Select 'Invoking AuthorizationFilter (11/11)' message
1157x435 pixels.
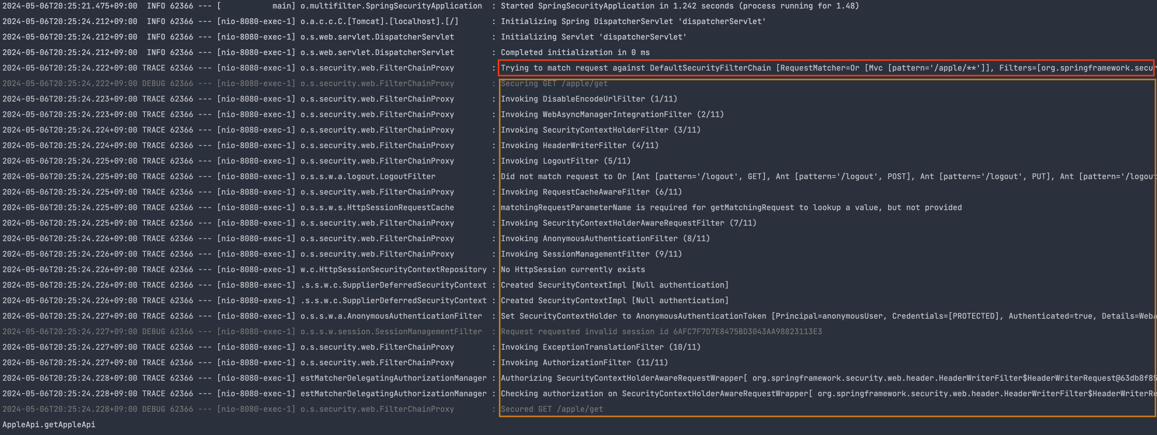coord(584,363)
